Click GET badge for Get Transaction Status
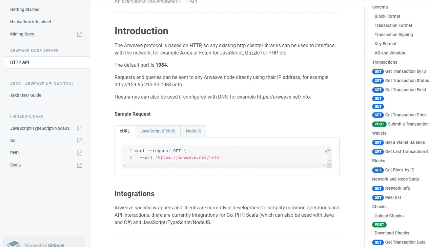The image size is (429, 248). coord(378,81)
